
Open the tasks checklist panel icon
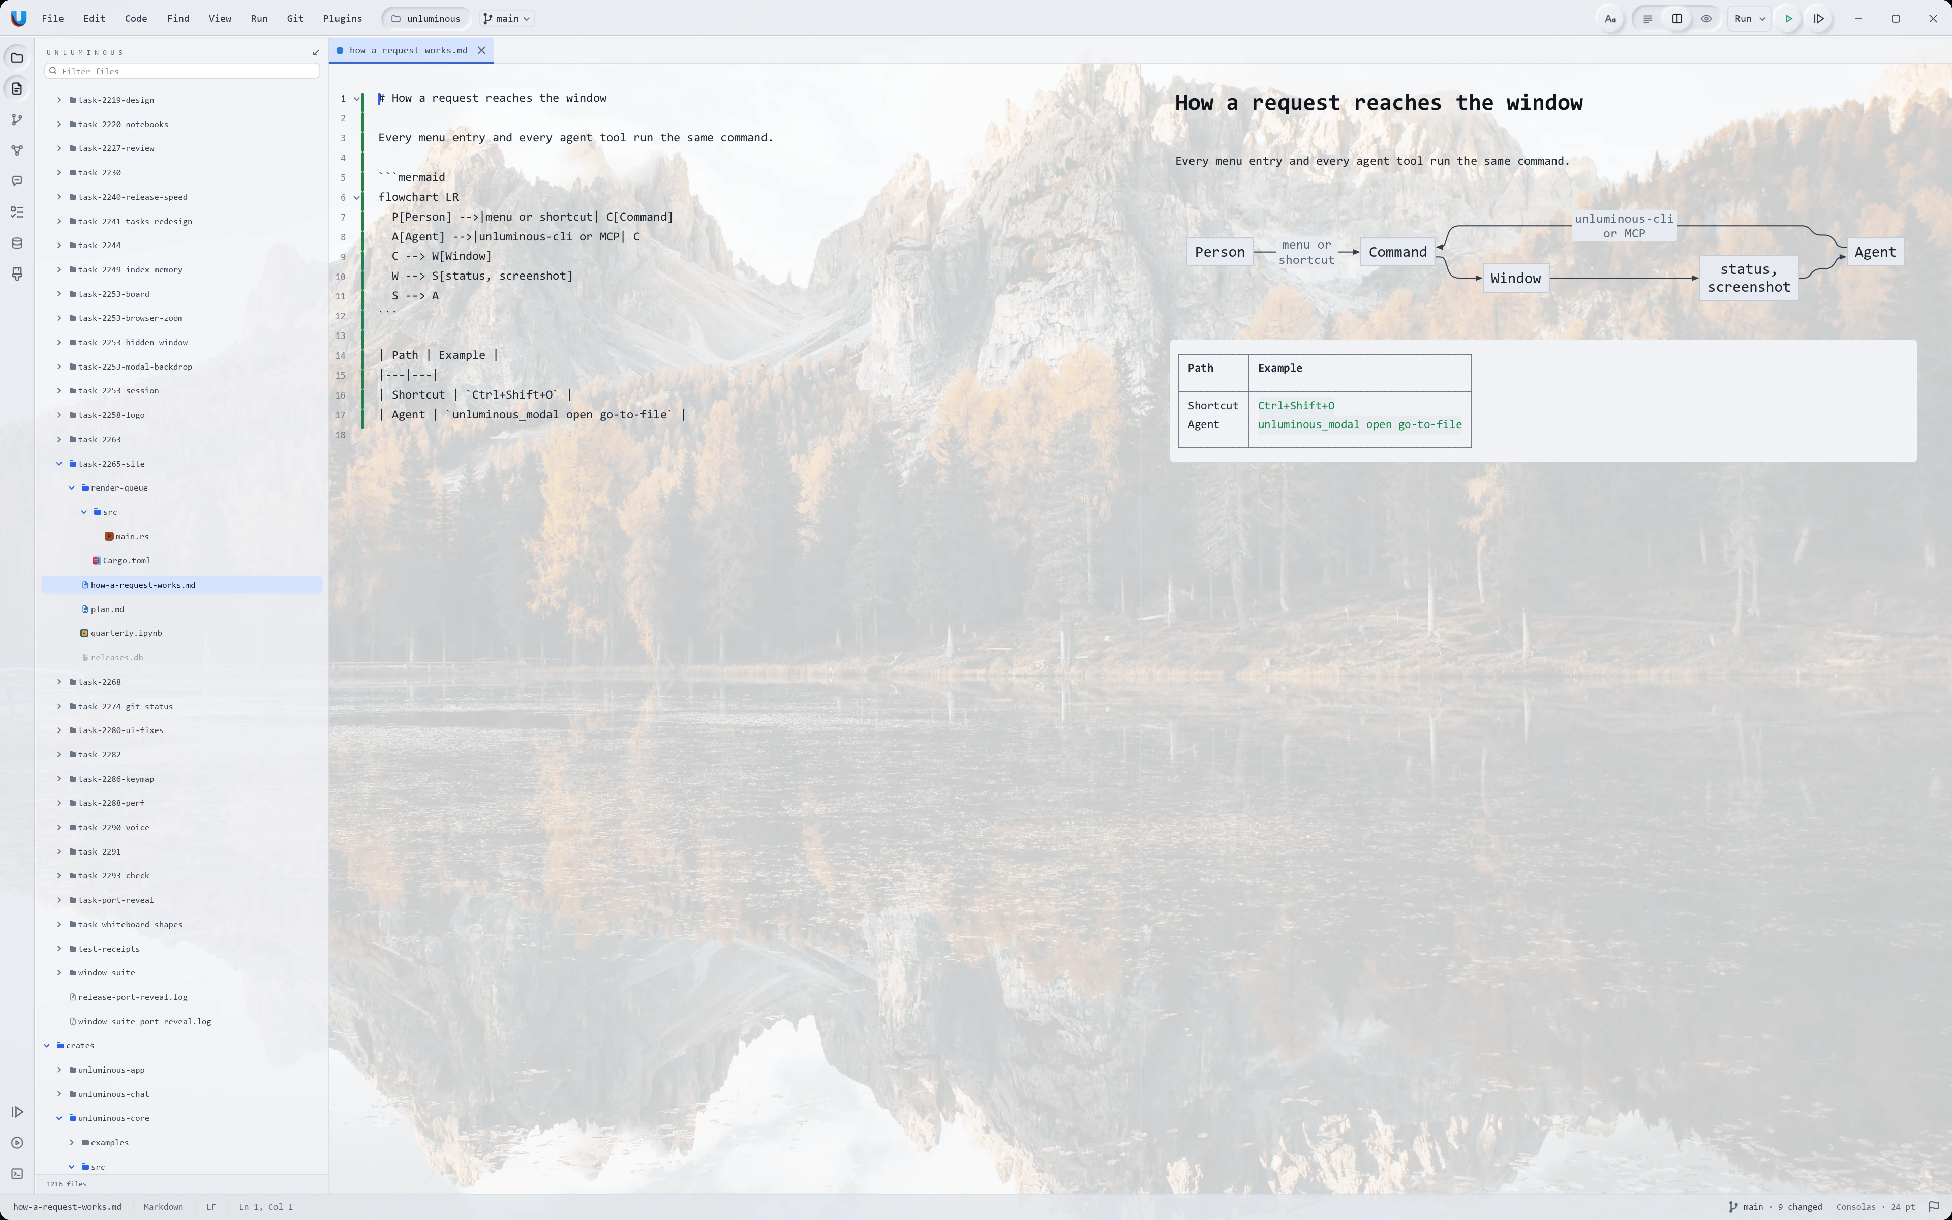pos(17,212)
